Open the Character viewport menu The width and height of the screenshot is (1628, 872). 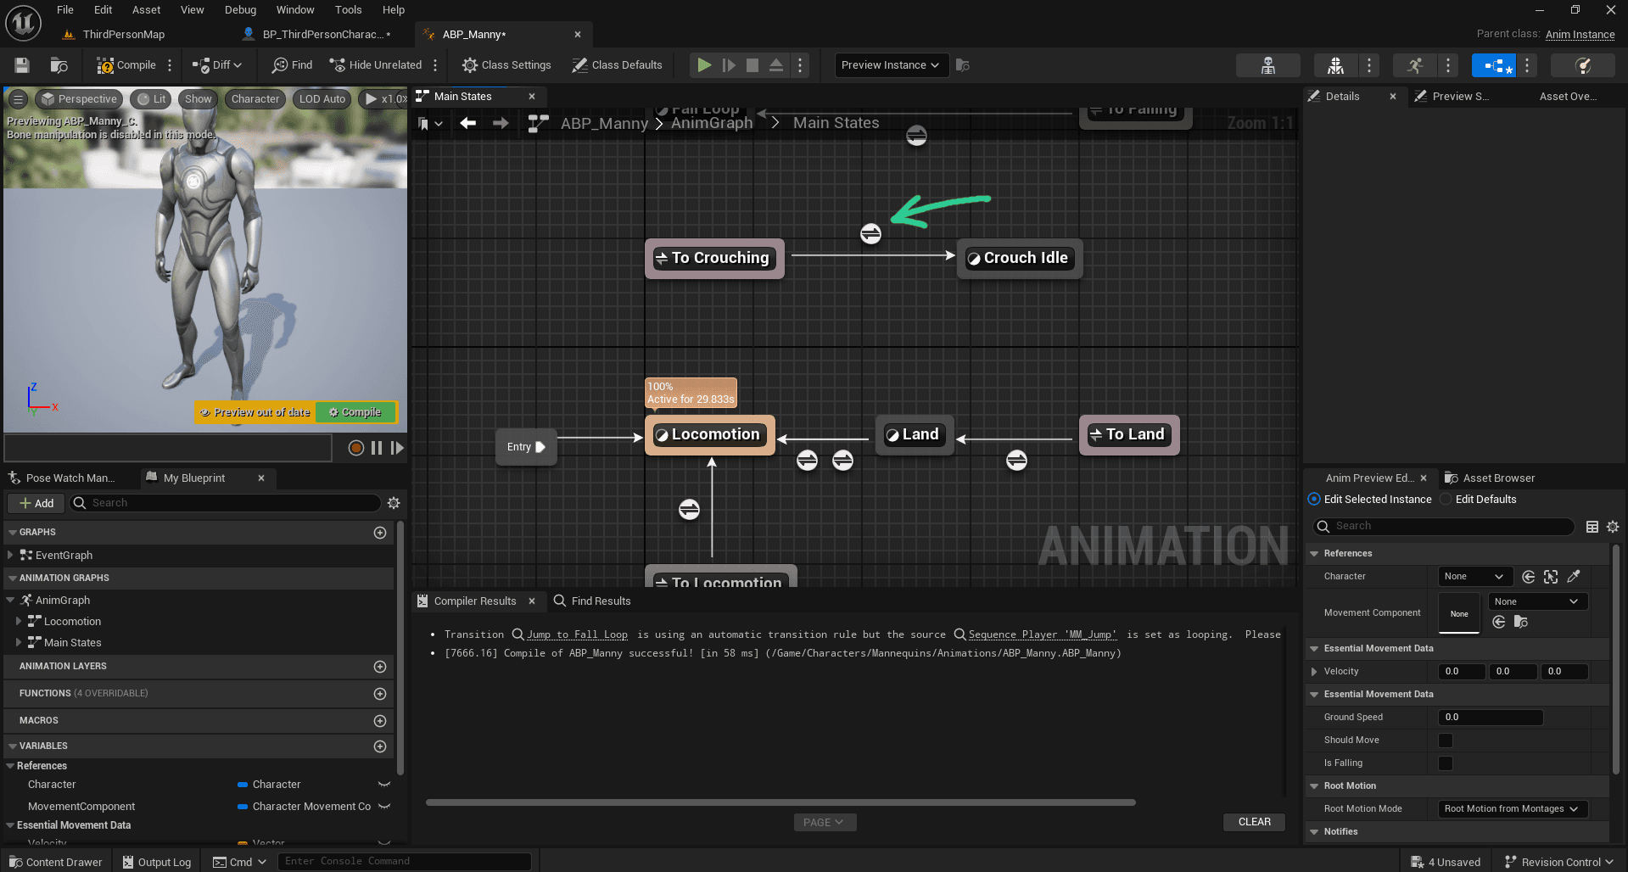[255, 99]
